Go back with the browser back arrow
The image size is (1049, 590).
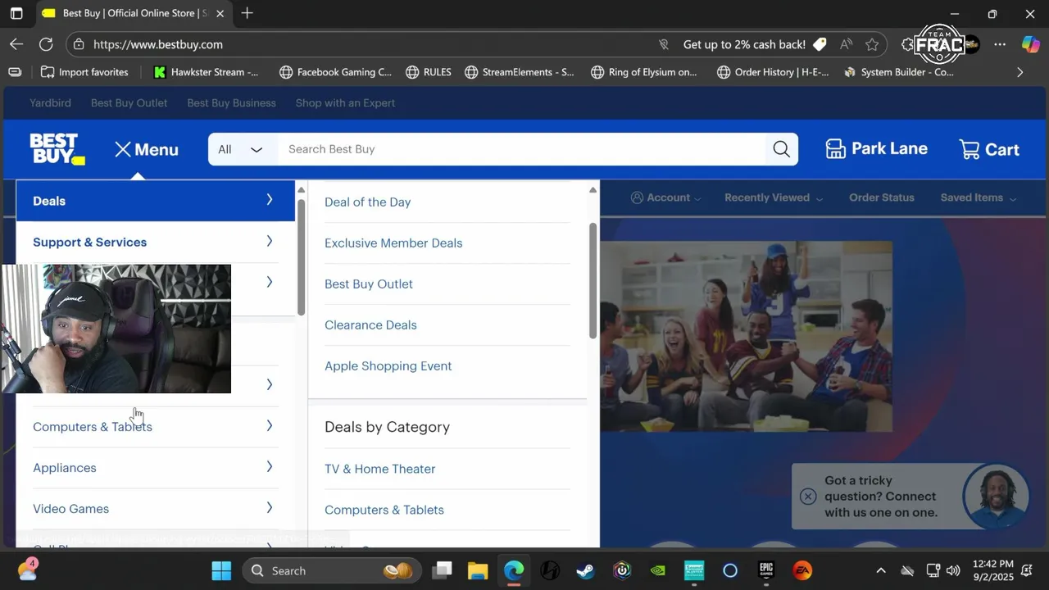(x=16, y=44)
